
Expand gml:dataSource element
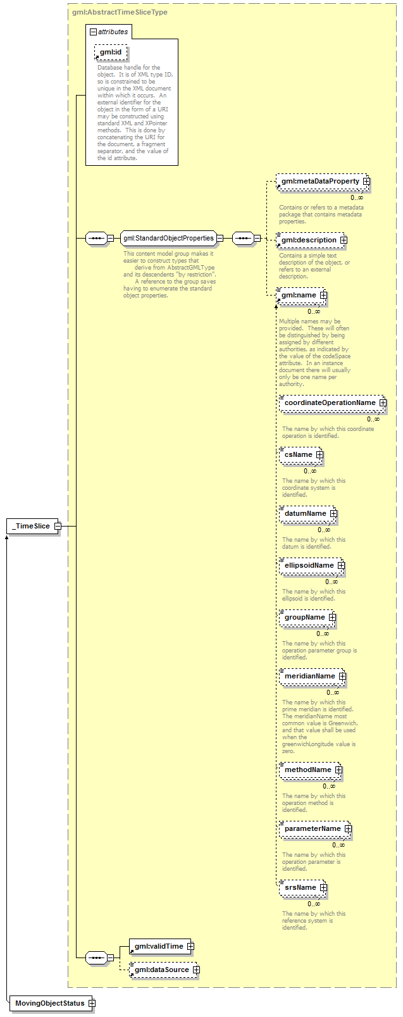coord(196,970)
